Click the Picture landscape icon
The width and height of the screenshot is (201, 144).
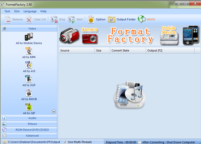coord(5,124)
